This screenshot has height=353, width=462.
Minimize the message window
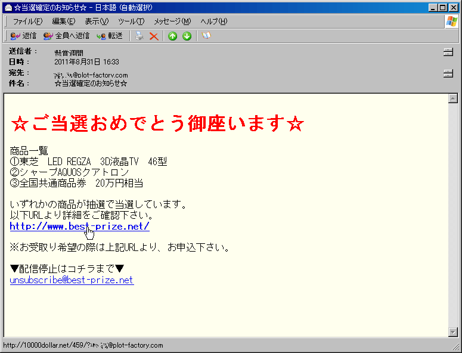pos(433,8)
